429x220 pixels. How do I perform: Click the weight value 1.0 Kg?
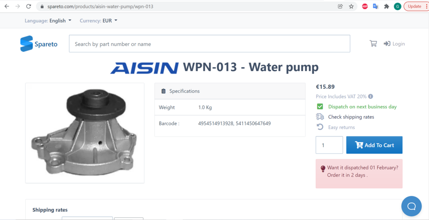tap(205, 108)
